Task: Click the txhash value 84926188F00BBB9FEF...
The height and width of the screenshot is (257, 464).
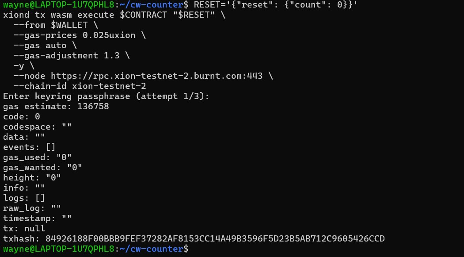Action: 215,239
